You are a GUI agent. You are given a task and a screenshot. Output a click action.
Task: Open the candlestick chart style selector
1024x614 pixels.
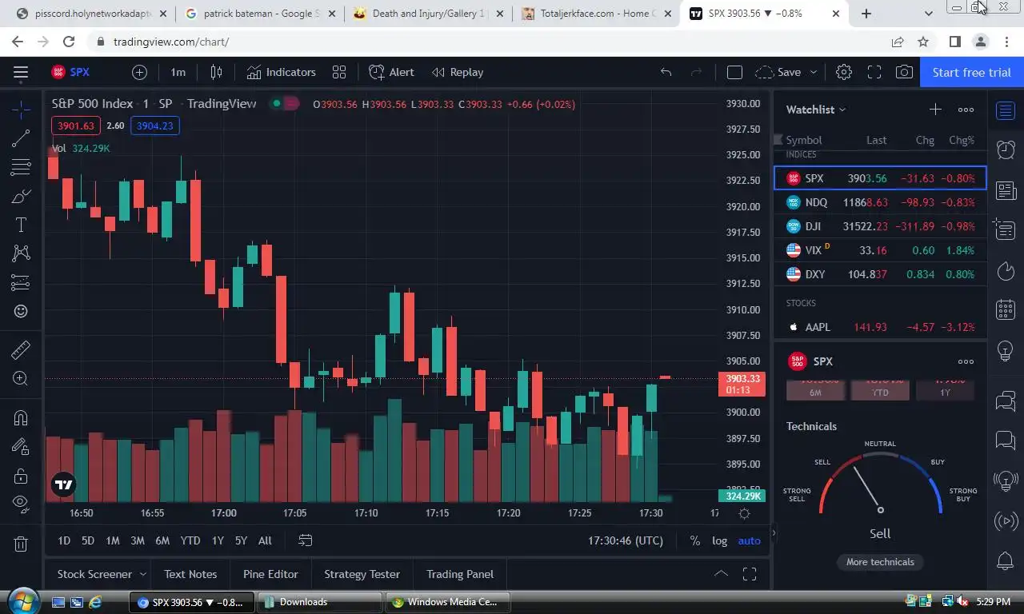pos(216,72)
